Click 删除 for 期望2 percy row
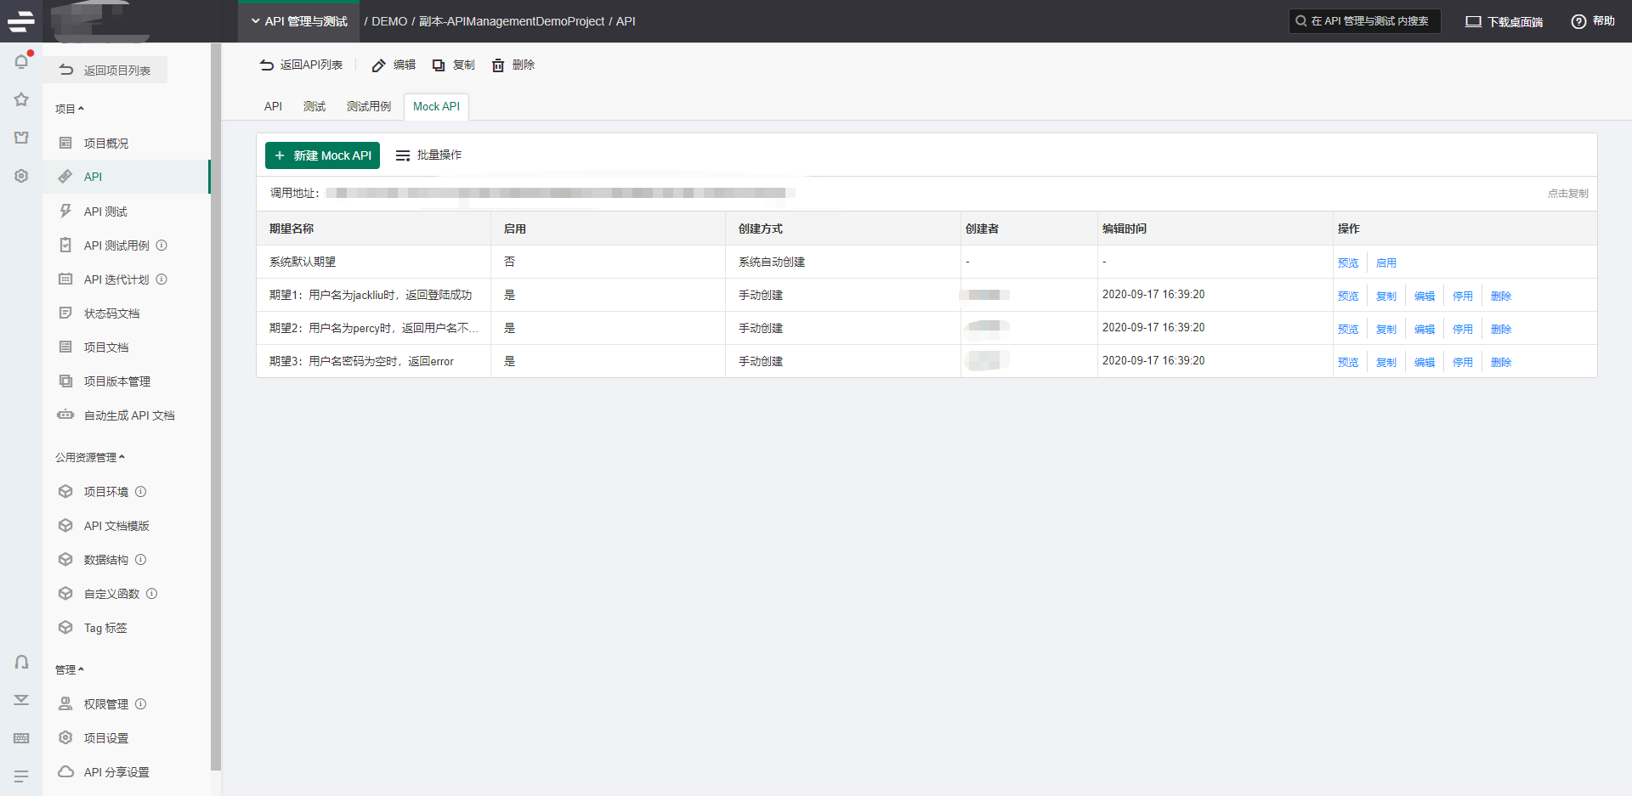Viewport: 1632px width, 796px height. point(1500,329)
